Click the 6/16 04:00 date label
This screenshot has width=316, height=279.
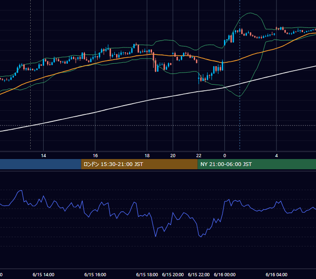tap(276, 274)
